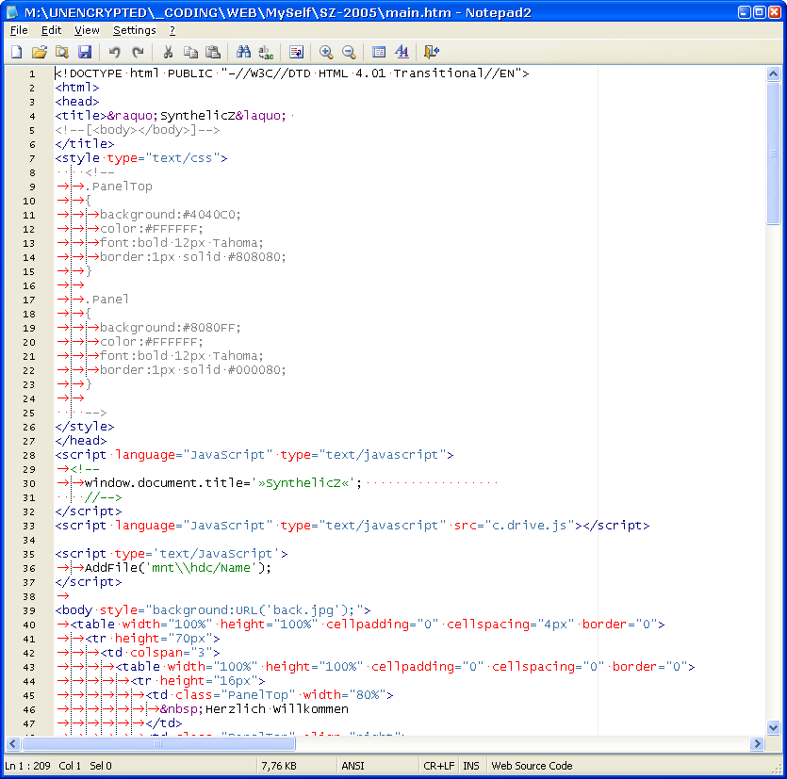Click the Open file folder icon
The image size is (787, 779).
[40, 52]
